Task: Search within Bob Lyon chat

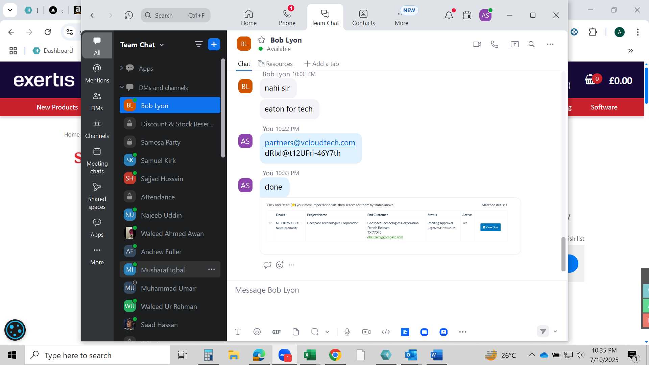Action: [531, 44]
